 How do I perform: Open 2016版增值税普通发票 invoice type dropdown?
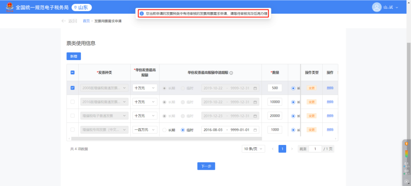coord(104,102)
